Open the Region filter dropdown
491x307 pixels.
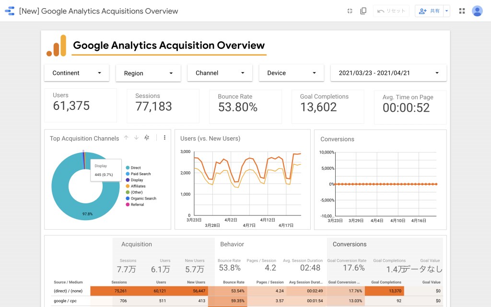(148, 73)
